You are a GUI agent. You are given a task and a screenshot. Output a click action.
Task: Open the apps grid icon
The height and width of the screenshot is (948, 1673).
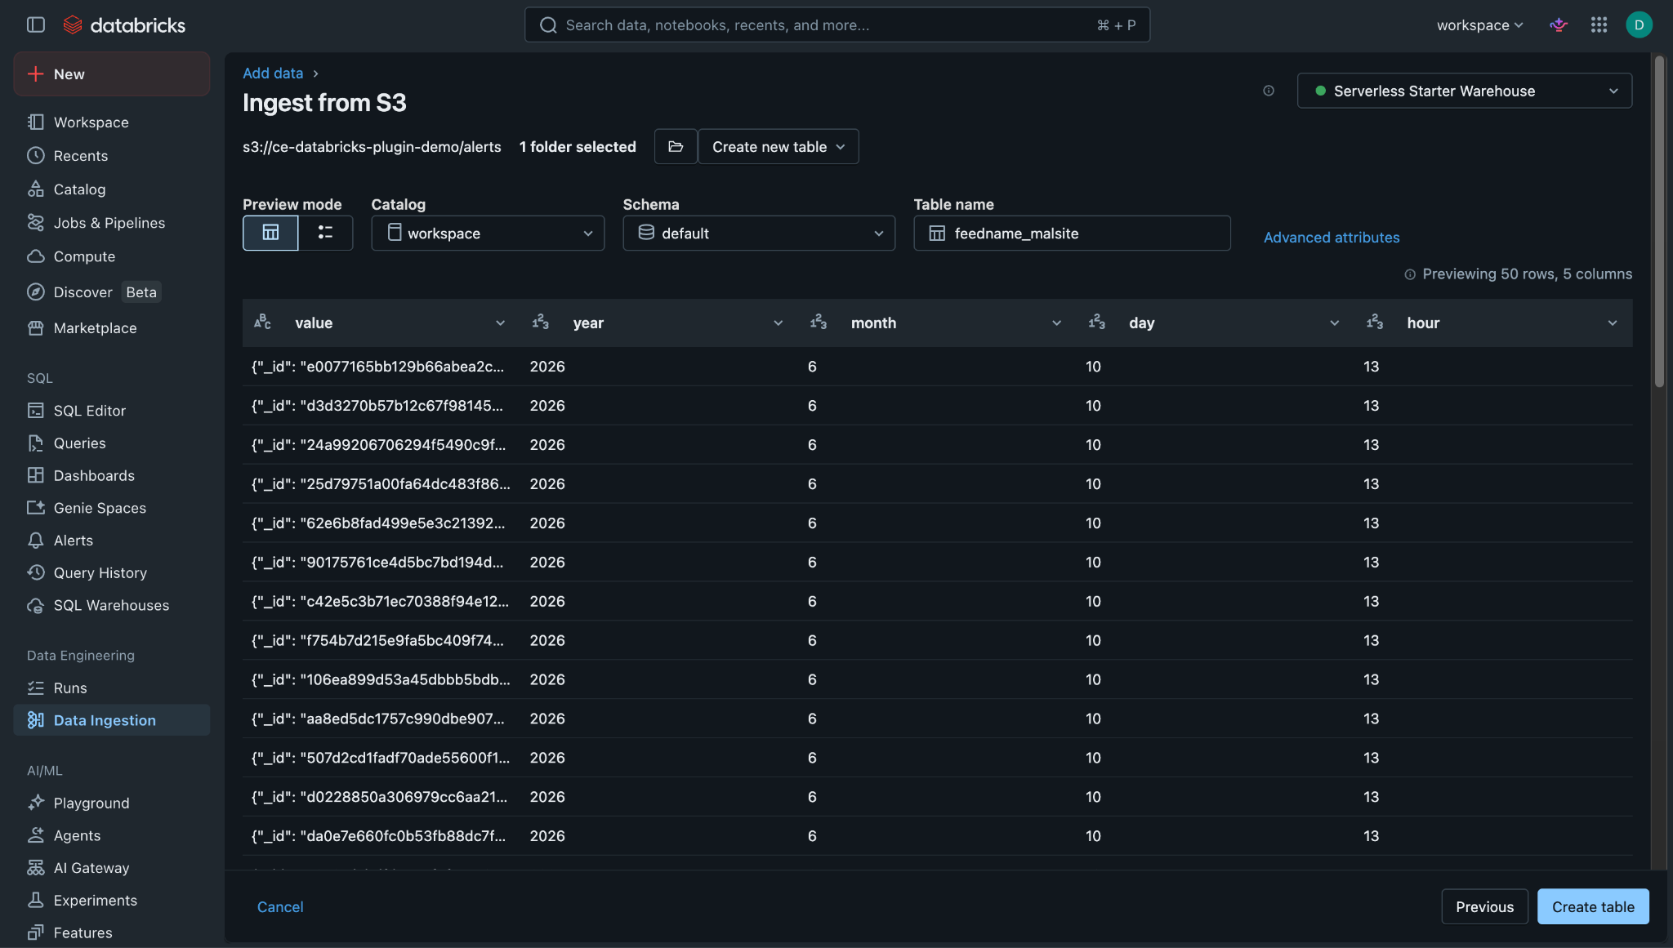click(x=1599, y=25)
